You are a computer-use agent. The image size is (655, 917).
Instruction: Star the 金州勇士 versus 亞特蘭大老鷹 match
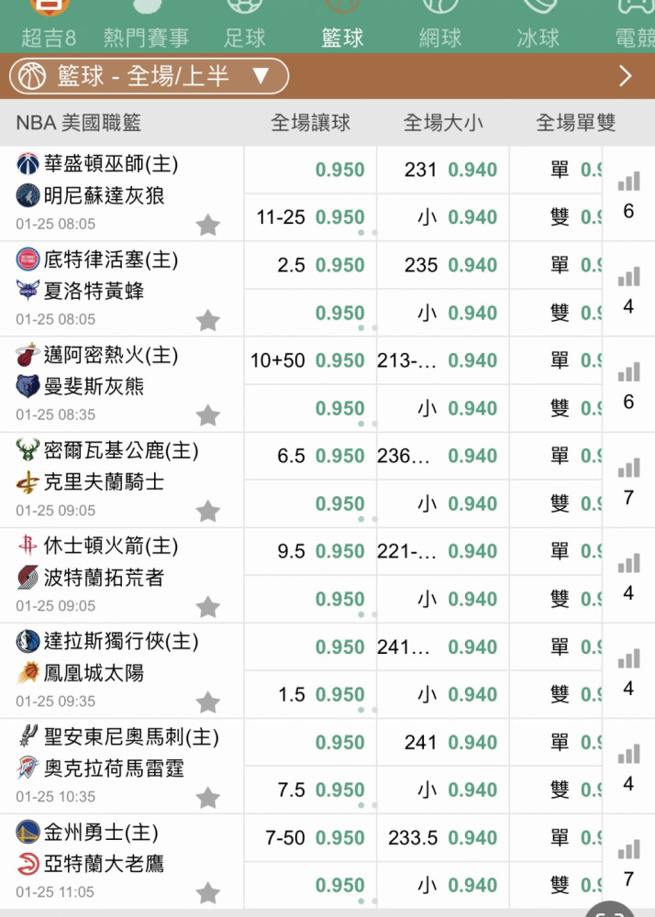click(207, 893)
